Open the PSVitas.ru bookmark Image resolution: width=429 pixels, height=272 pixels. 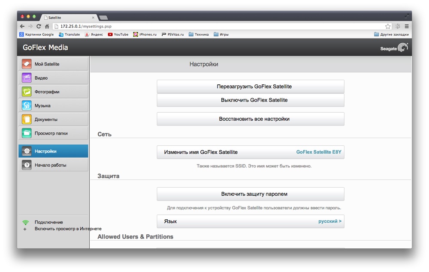(172, 34)
